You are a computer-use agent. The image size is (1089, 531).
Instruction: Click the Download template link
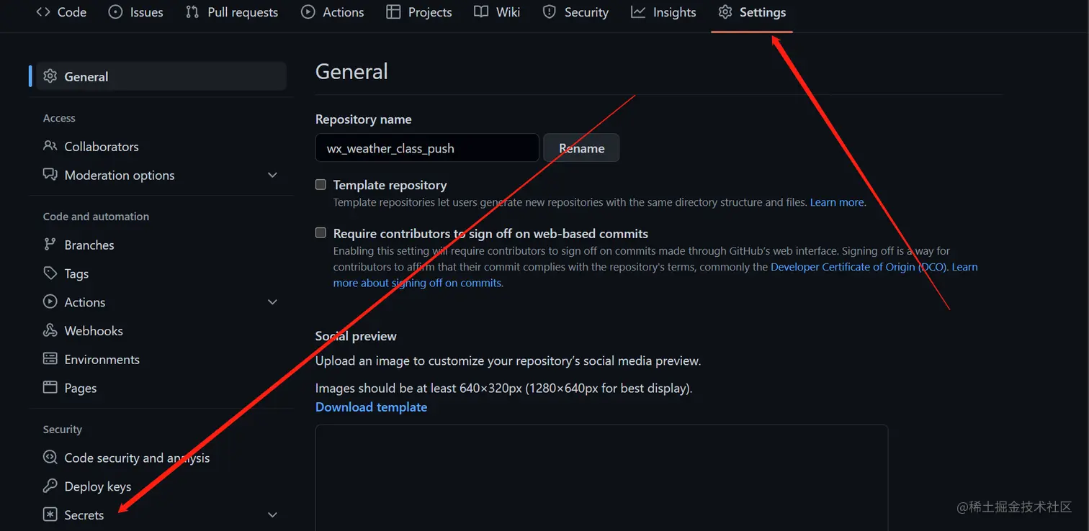click(x=371, y=407)
